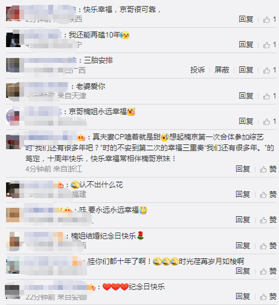Click 赞 on "纪念日快乐" hearts comment
Screen dimensions: 279x305
coord(268,297)
